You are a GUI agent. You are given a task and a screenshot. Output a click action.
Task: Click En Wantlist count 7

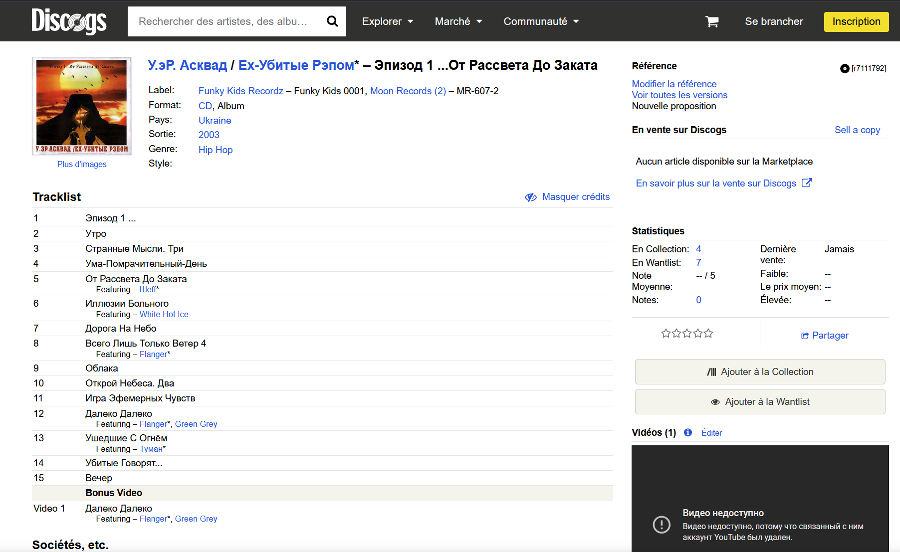click(698, 262)
